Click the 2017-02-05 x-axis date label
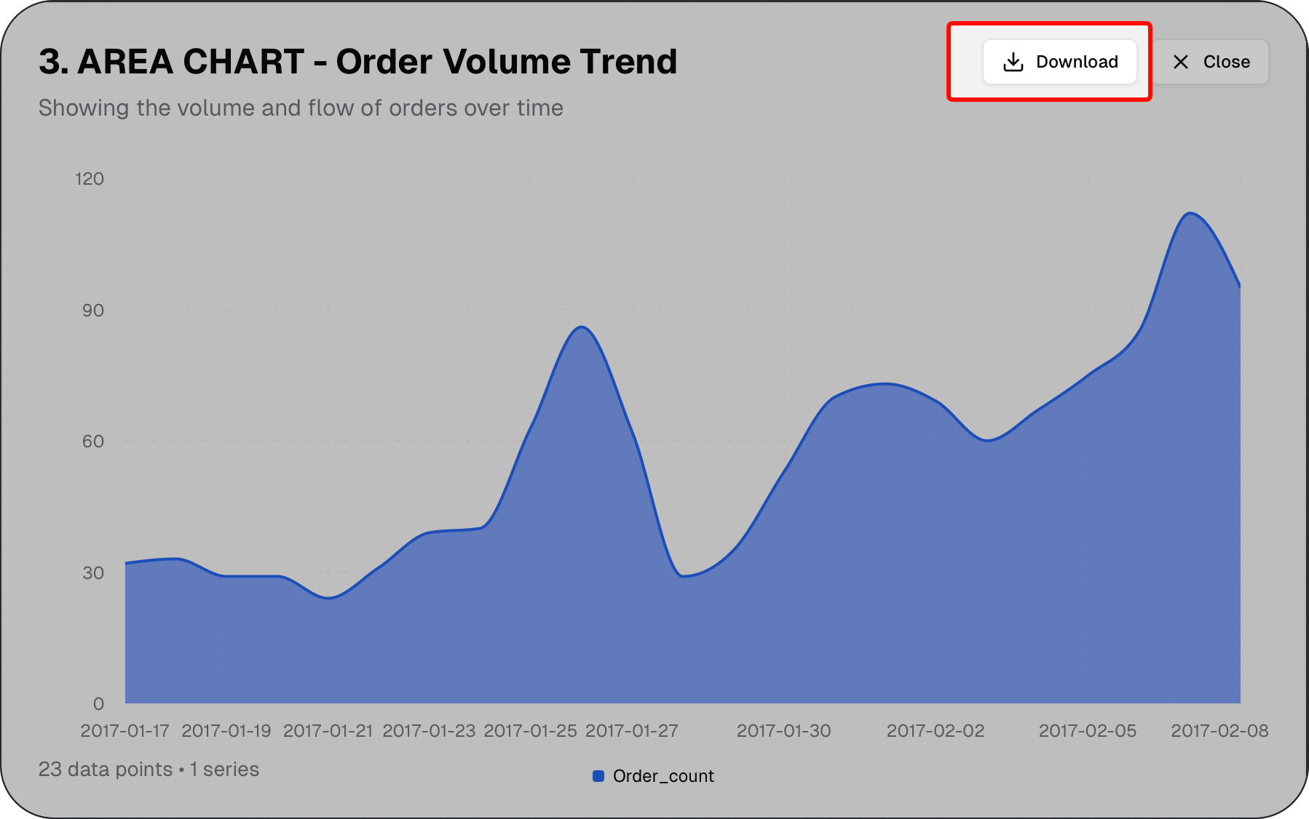 pos(1088,731)
